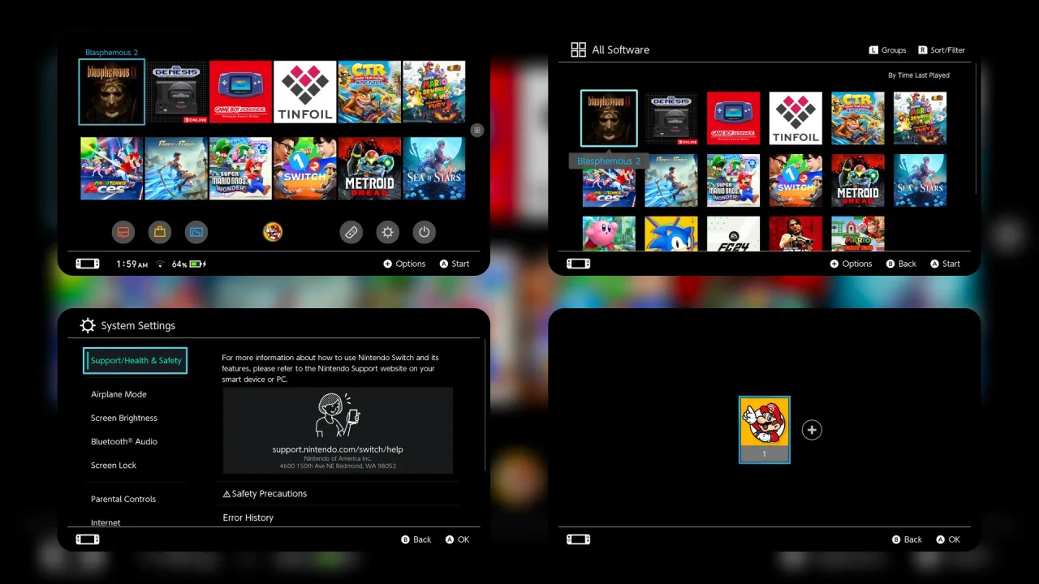Open the Controllers menu icon
Image resolution: width=1039 pixels, height=584 pixels.
351,232
